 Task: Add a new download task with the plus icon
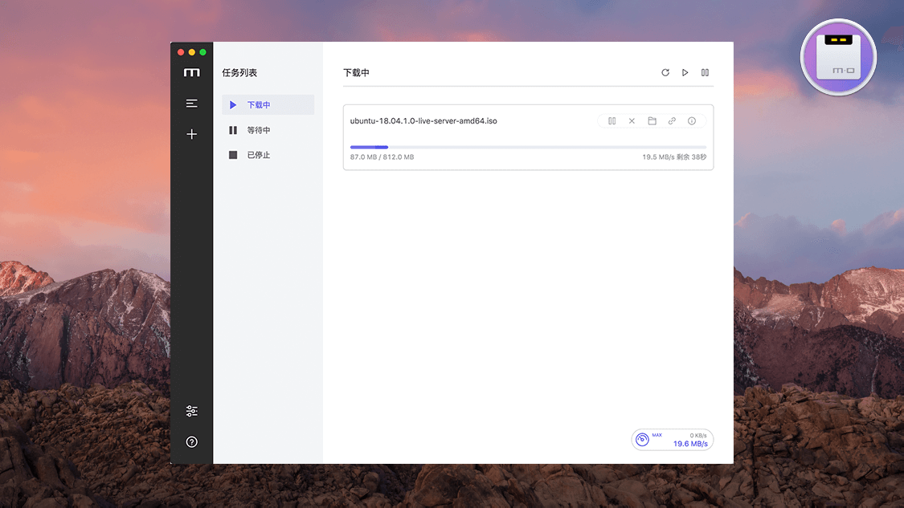[191, 134]
